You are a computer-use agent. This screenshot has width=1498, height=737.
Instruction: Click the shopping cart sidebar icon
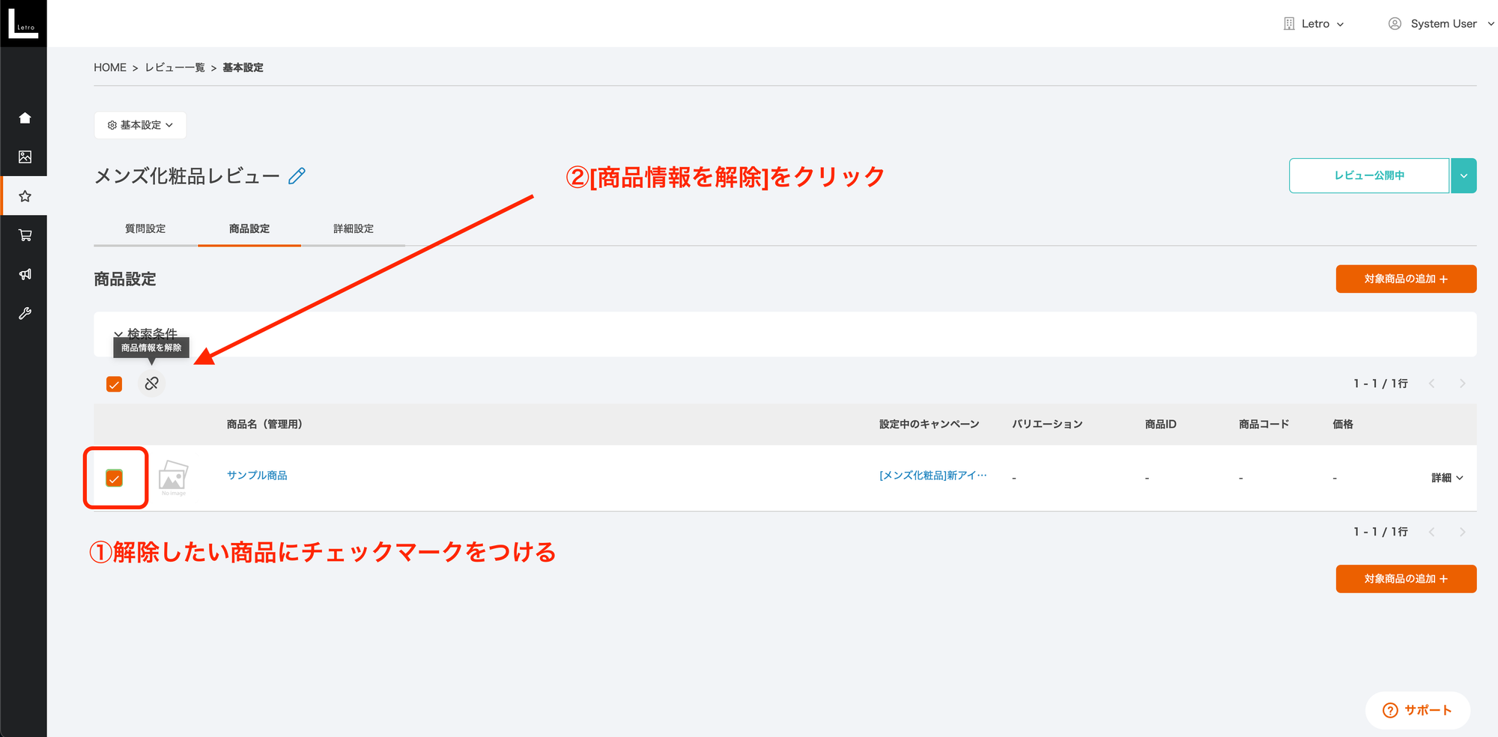coord(25,235)
